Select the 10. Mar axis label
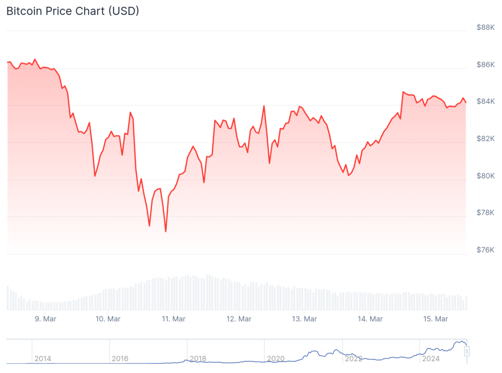Image resolution: width=502 pixels, height=373 pixels. click(108, 319)
